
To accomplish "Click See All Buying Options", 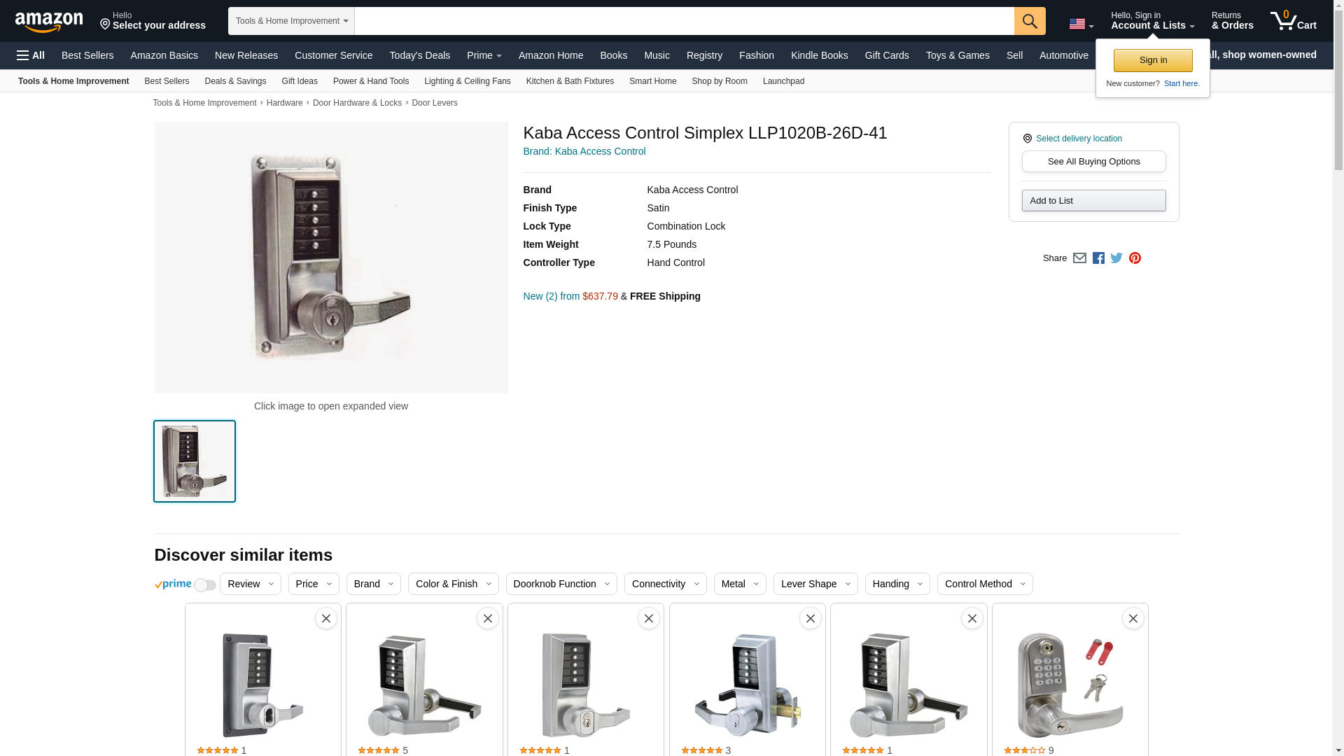I will coord(1093,162).
